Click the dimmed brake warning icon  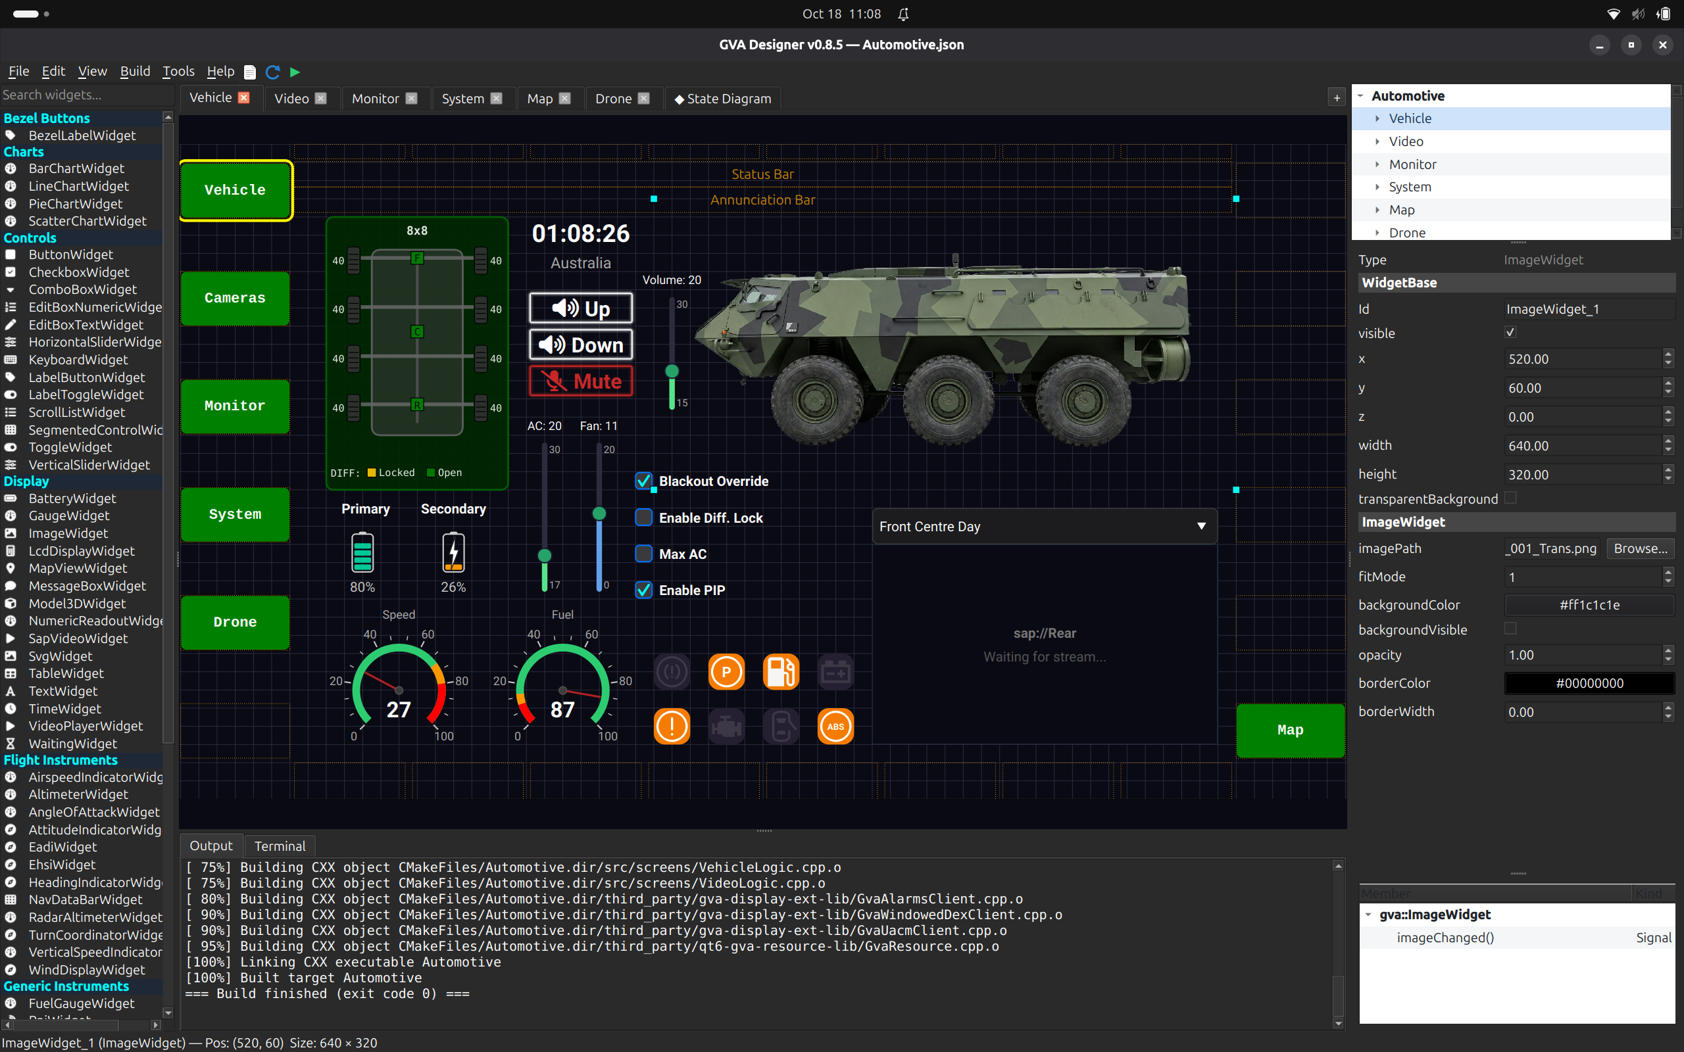click(672, 672)
